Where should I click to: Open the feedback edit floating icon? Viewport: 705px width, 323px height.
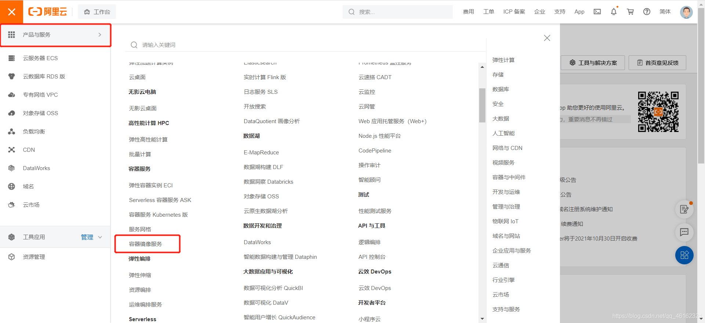point(684,209)
